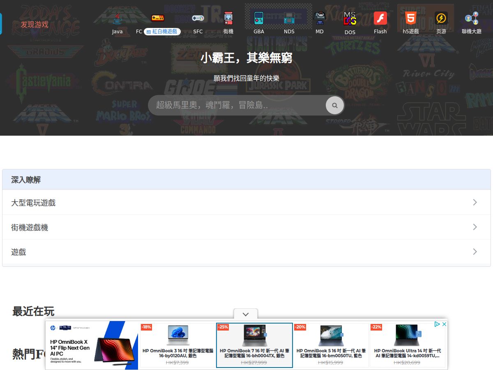
Task: Close the bottom ad banner
Action: click(444, 324)
